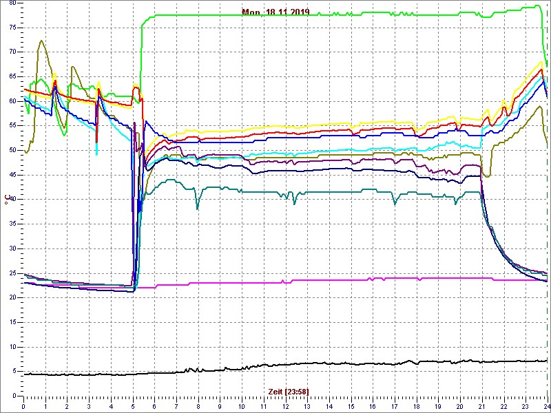Click the x-axis tick label 21
This screenshot has height=413, width=551.
coord(481,407)
